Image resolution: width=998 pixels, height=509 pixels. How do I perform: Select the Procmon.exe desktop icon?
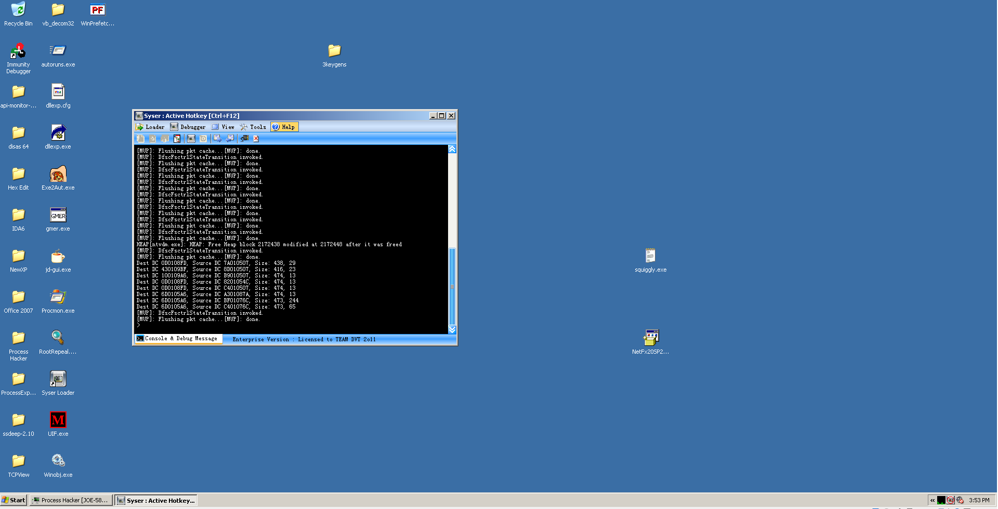click(x=58, y=302)
